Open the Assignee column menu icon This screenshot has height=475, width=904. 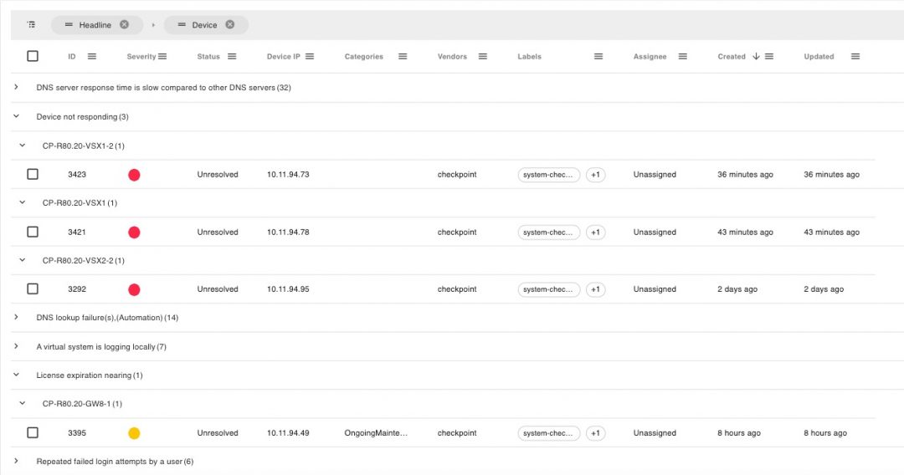682,56
